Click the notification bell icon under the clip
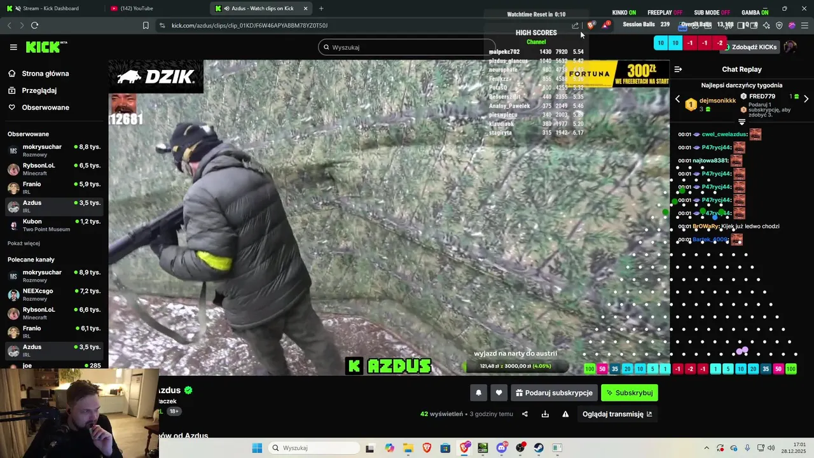 pos(479,393)
